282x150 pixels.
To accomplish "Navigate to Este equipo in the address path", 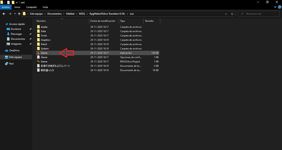I will click(36, 14).
